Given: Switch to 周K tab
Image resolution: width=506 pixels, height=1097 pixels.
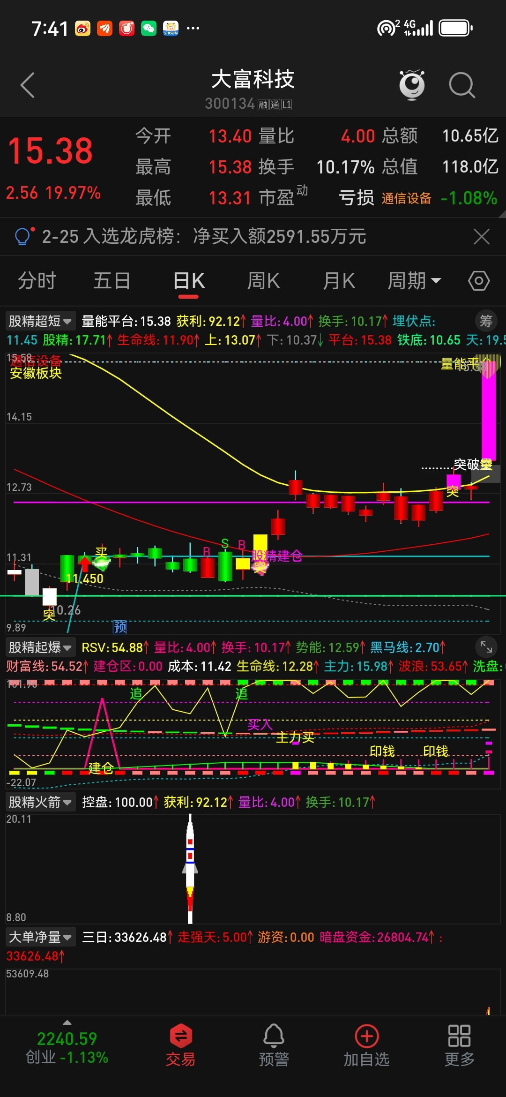Looking at the screenshot, I should click(263, 281).
